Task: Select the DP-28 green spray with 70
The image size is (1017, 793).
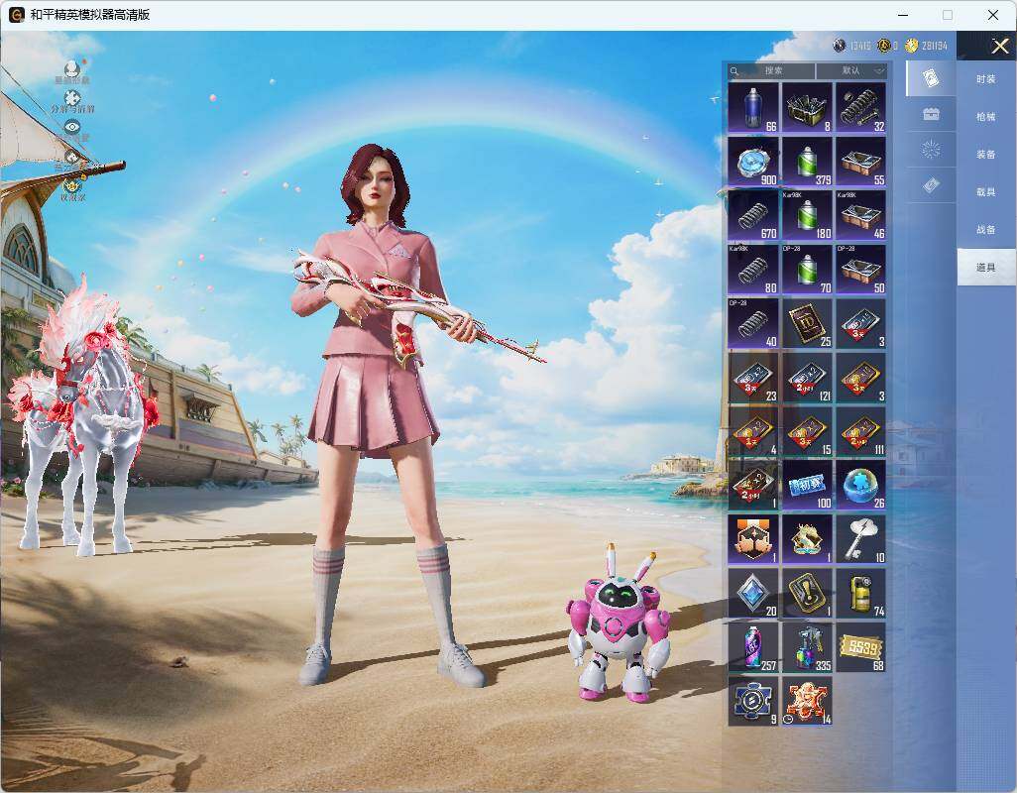Action: 807,270
